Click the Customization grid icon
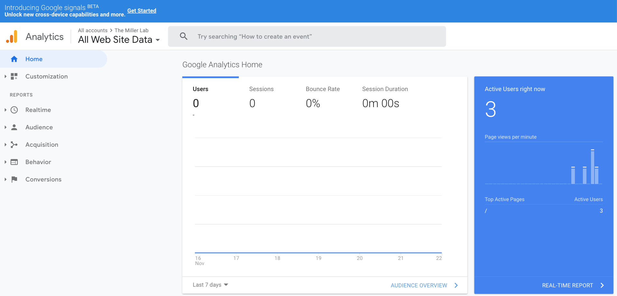Image resolution: width=617 pixels, height=296 pixels. (14, 76)
